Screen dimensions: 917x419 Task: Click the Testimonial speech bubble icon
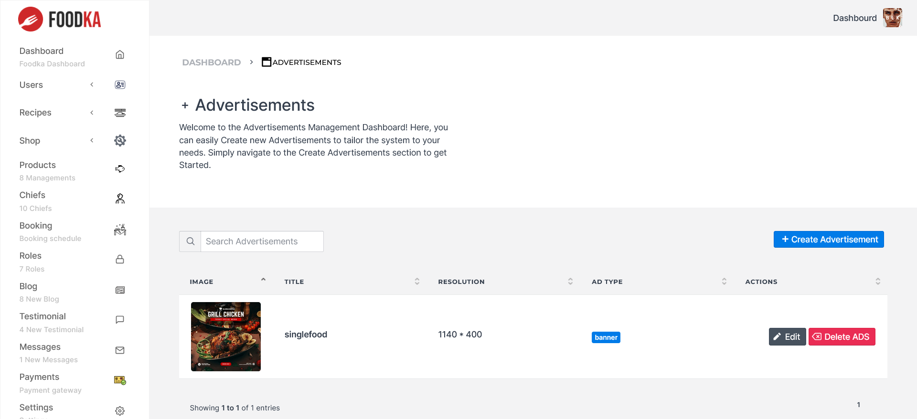(120, 320)
